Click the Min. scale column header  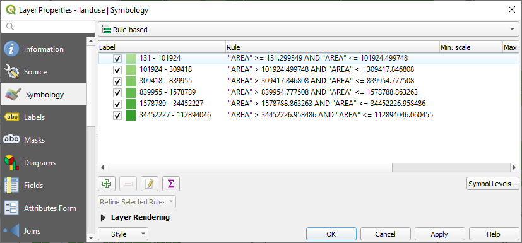click(x=471, y=47)
